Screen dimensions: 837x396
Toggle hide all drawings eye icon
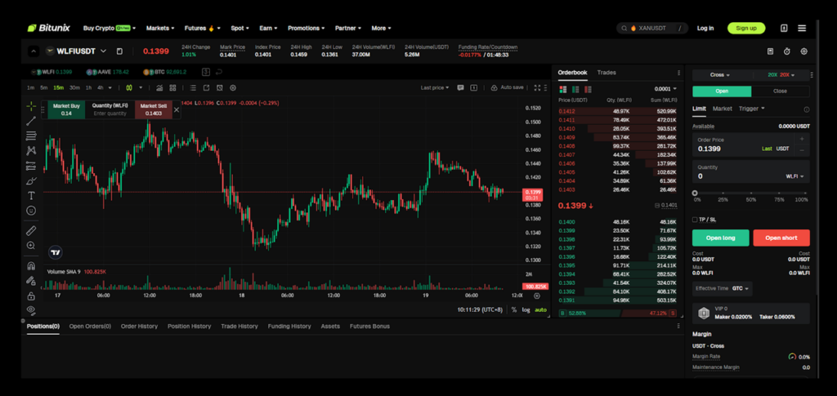31,309
